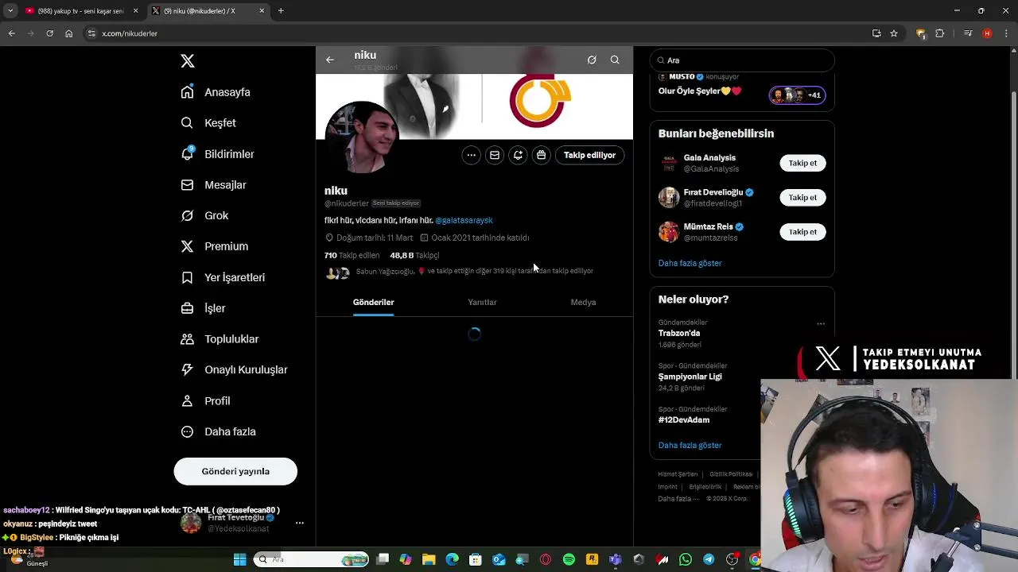Click the gift icon on profile
The height and width of the screenshot is (572, 1018).
[541, 155]
